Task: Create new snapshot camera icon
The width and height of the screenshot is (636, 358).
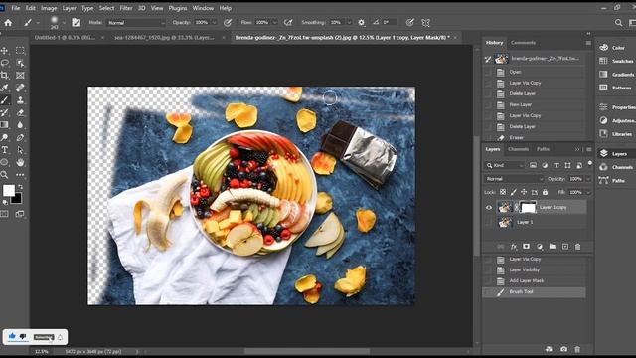Action: [x=563, y=349]
